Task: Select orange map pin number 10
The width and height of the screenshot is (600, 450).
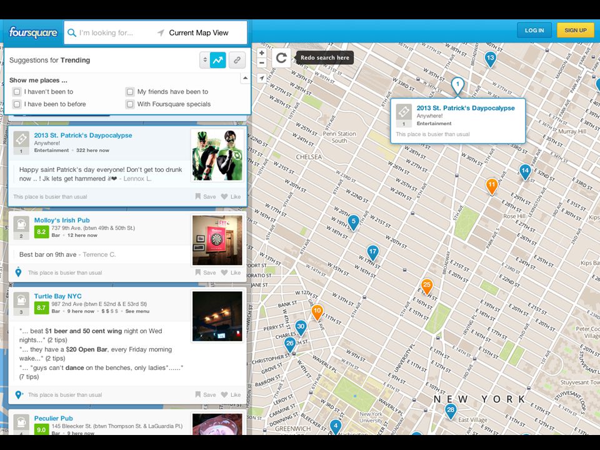Action: 317,312
